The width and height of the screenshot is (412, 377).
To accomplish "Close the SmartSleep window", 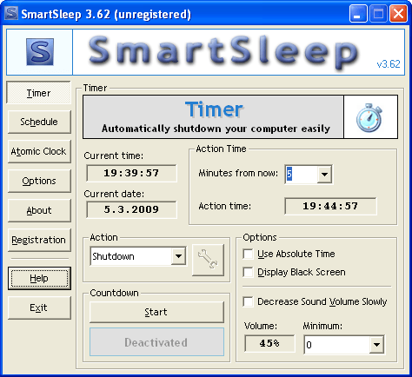I will tap(398, 14).
